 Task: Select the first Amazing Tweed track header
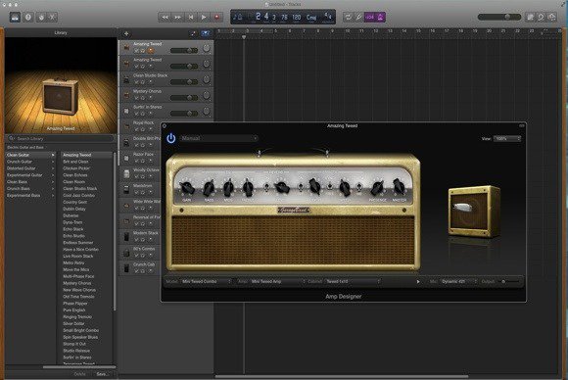[x=166, y=47]
